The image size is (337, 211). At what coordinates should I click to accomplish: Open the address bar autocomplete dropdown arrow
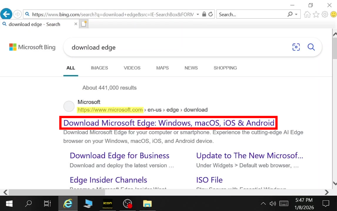click(198, 14)
